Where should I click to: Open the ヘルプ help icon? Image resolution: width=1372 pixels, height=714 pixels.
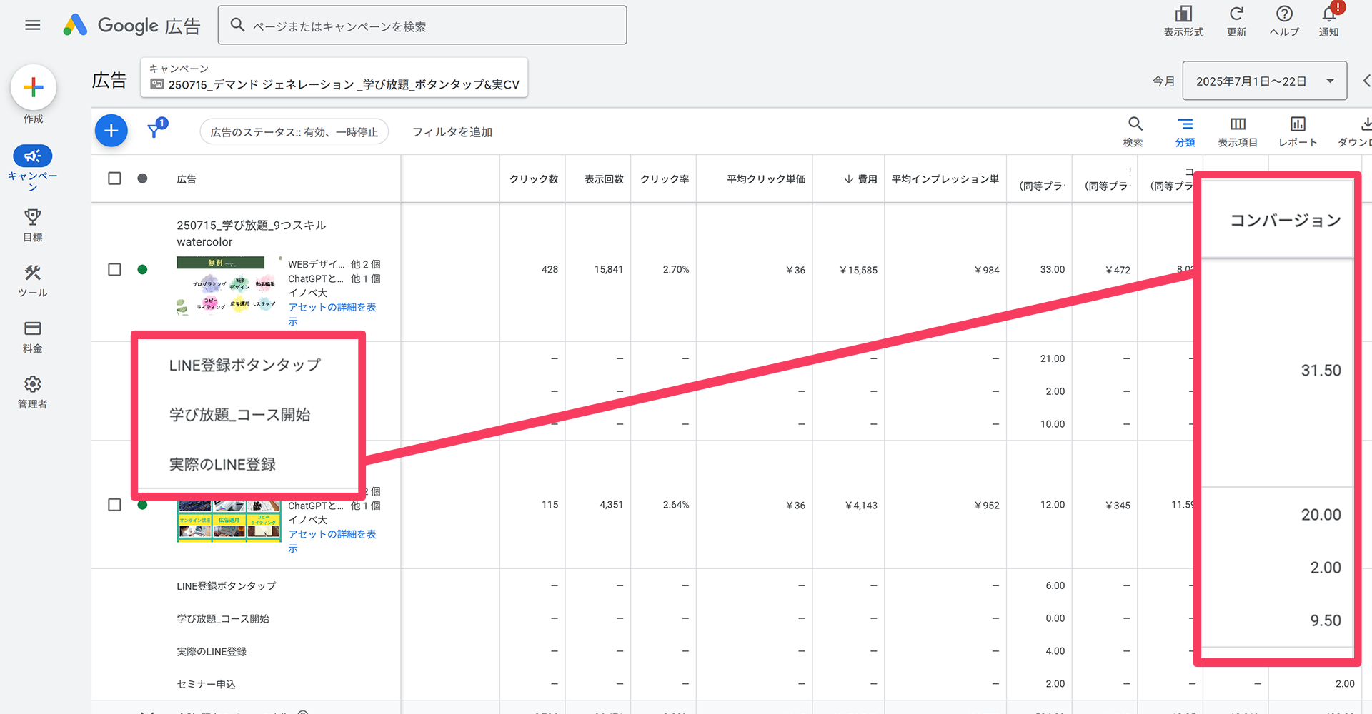pos(1284,15)
